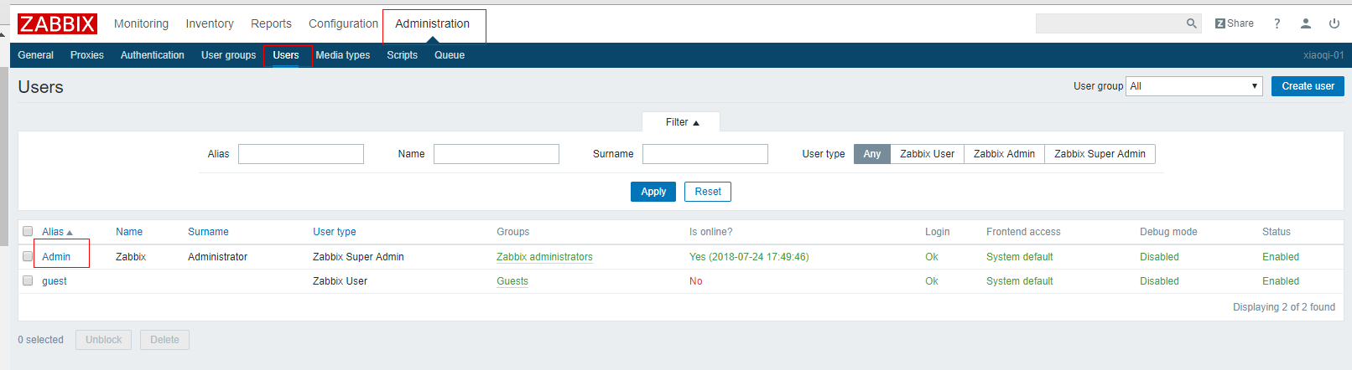Click the Delete button
This screenshot has height=370, width=1352.
point(164,340)
